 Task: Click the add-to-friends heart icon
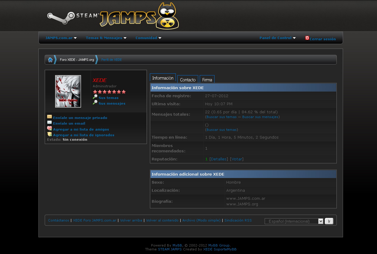pyautogui.click(x=49, y=128)
